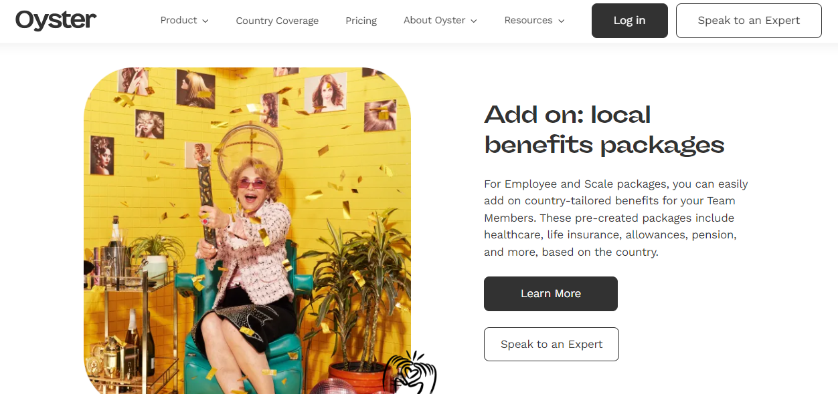This screenshot has height=394, width=838.
Task: Expand the Product dropdown chevron
Action: click(205, 21)
